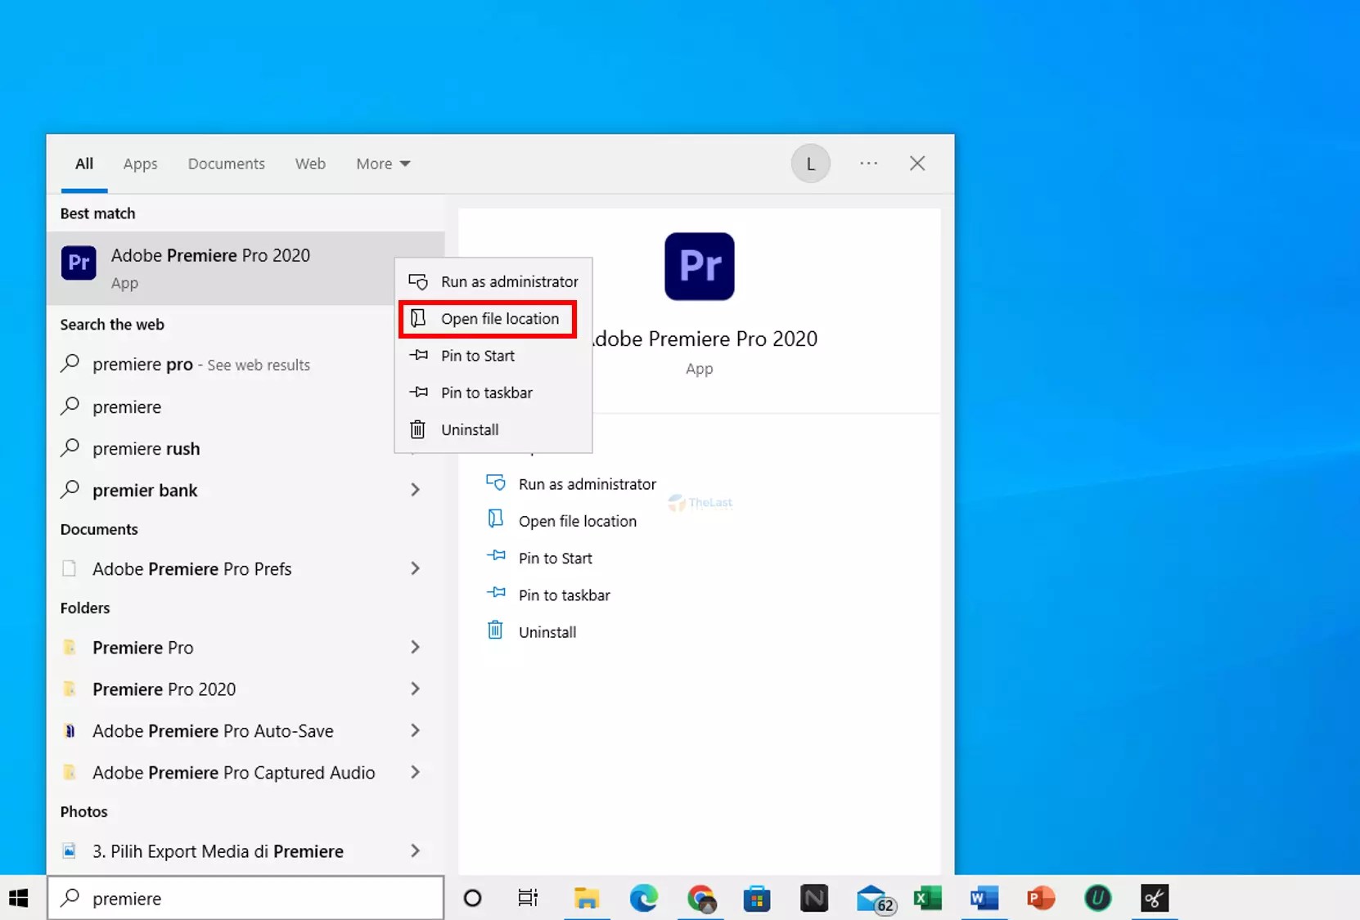Image resolution: width=1360 pixels, height=920 pixels.
Task: Open the More search filter dropdown
Action: [382, 164]
